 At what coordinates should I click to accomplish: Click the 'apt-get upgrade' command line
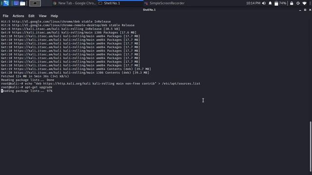click(x=27, y=87)
